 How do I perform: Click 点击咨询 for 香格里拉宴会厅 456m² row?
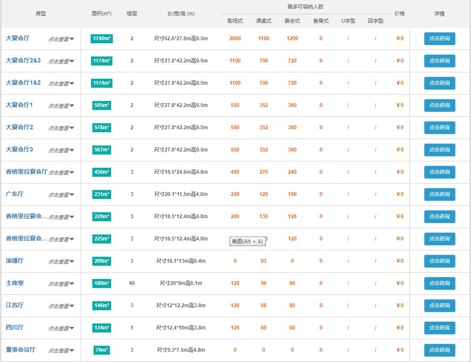click(x=439, y=172)
